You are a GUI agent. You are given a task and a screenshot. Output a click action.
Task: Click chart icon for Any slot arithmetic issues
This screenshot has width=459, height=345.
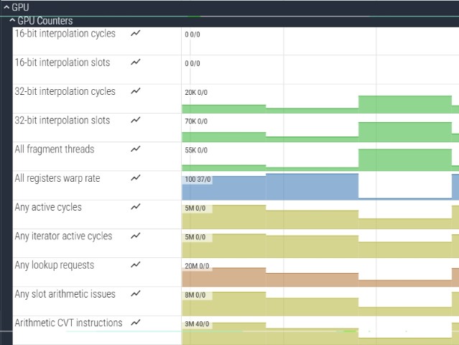click(x=136, y=294)
